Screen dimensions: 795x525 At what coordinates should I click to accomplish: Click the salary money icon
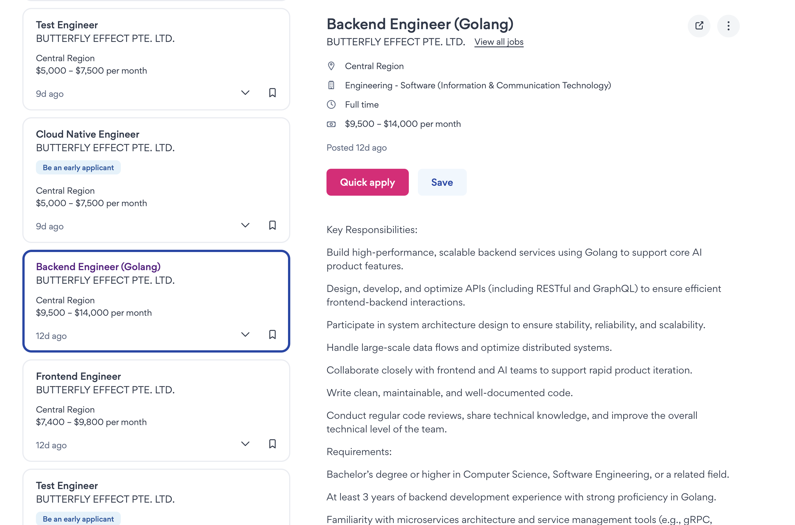[331, 124]
